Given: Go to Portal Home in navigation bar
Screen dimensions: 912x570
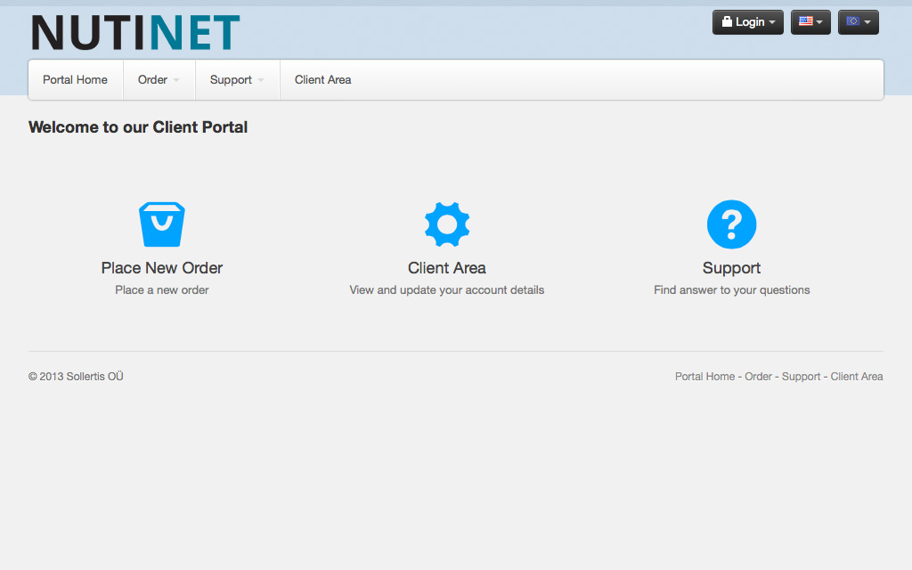Looking at the screenshot, I should (x=75, y=80).
